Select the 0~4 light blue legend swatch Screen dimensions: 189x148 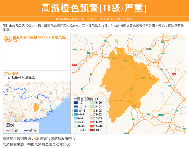tap(76, 118)
